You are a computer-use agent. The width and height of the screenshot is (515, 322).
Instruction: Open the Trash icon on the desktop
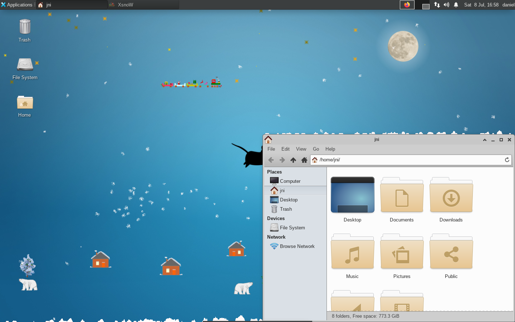(x=25, y=27)
